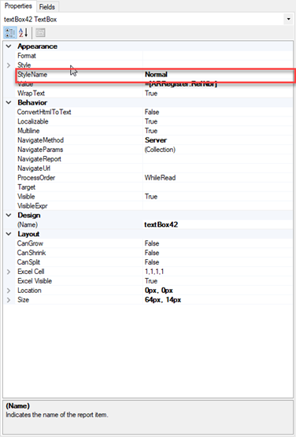
Task: Collapse the Design category
Action: point(9,215)
